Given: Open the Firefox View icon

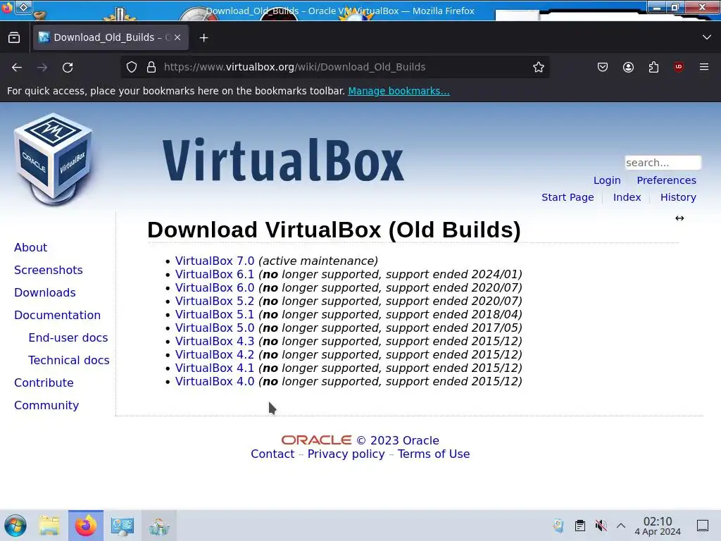Looking at the screenshot, I should tap(14, 38).
